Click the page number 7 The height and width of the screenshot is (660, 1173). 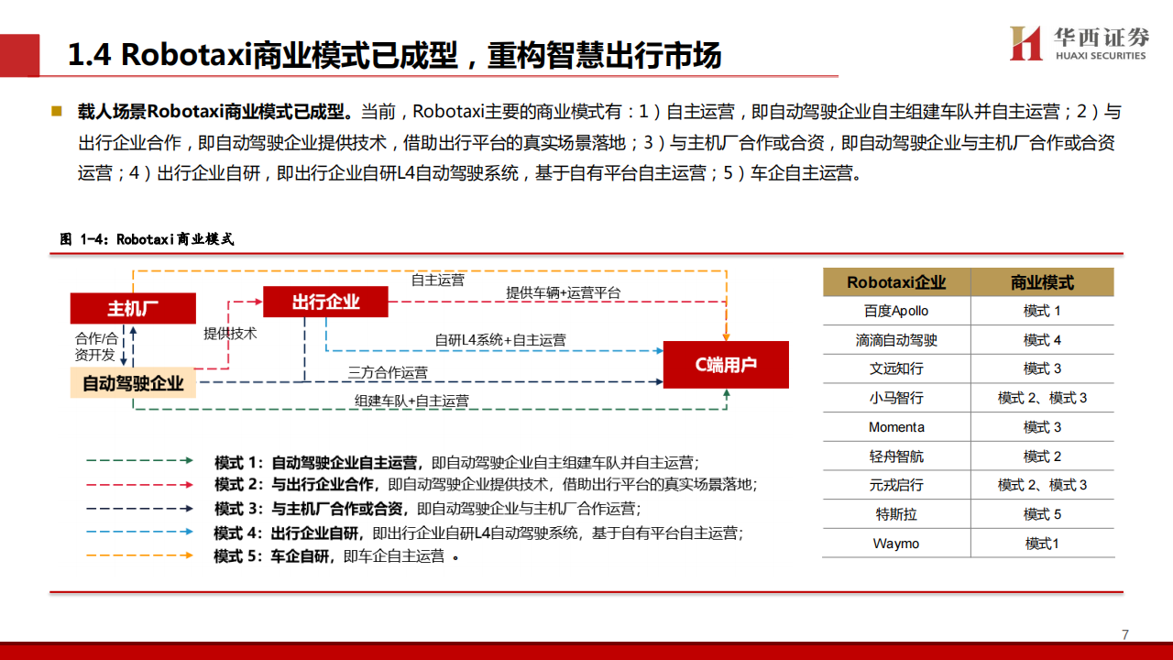click(1125, 634)
